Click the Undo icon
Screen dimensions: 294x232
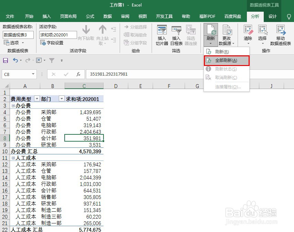15,60
